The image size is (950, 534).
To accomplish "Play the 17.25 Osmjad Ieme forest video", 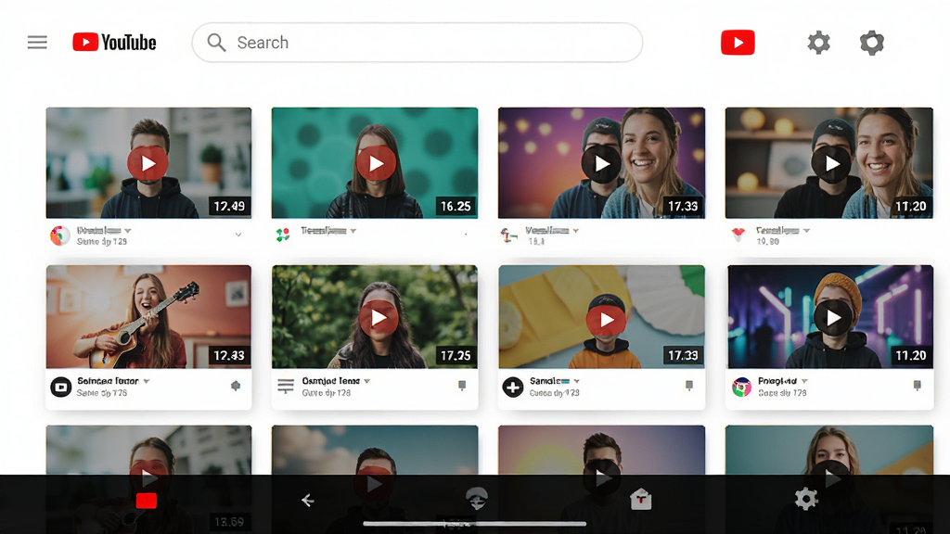I will coord(379,318).
